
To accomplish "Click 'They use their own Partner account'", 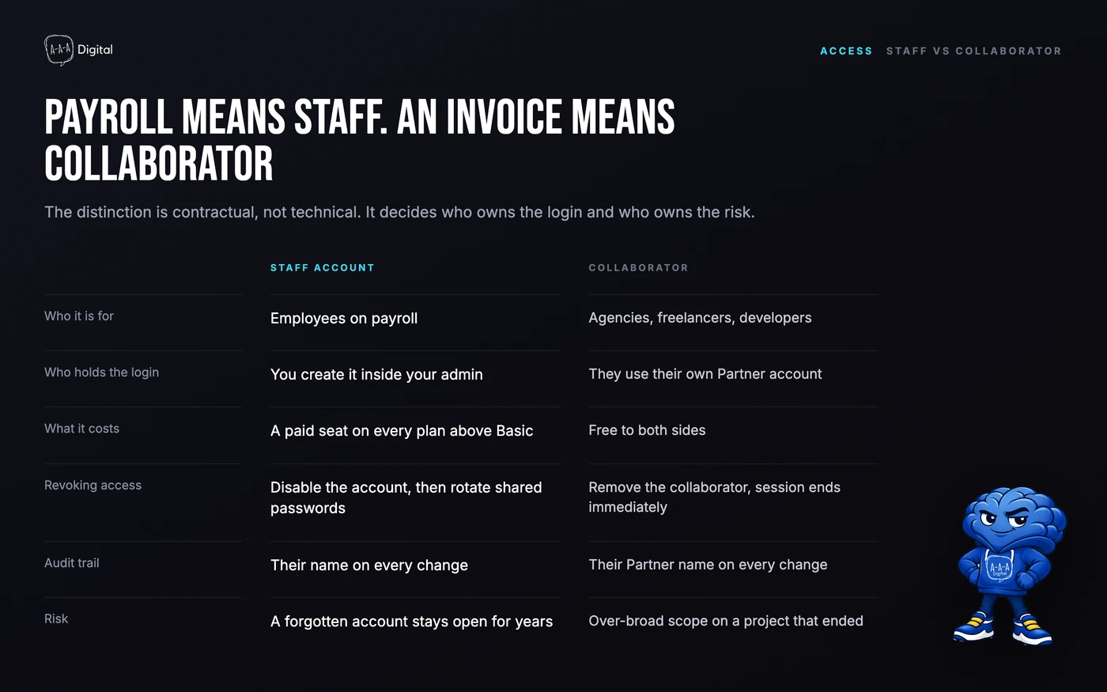I will coord(705,374).
